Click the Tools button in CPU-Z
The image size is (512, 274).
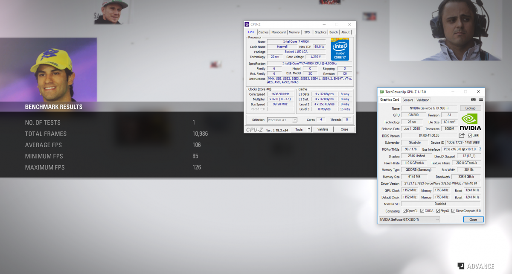point(299,129)
